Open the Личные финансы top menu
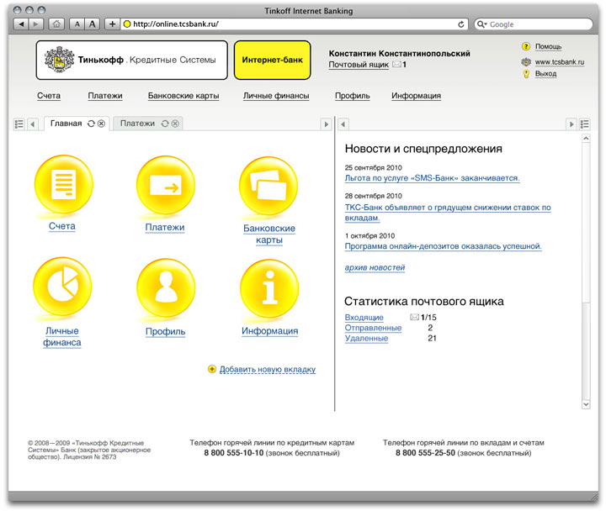The height and width of the screenshot is (511, 606). click(276, 96)
